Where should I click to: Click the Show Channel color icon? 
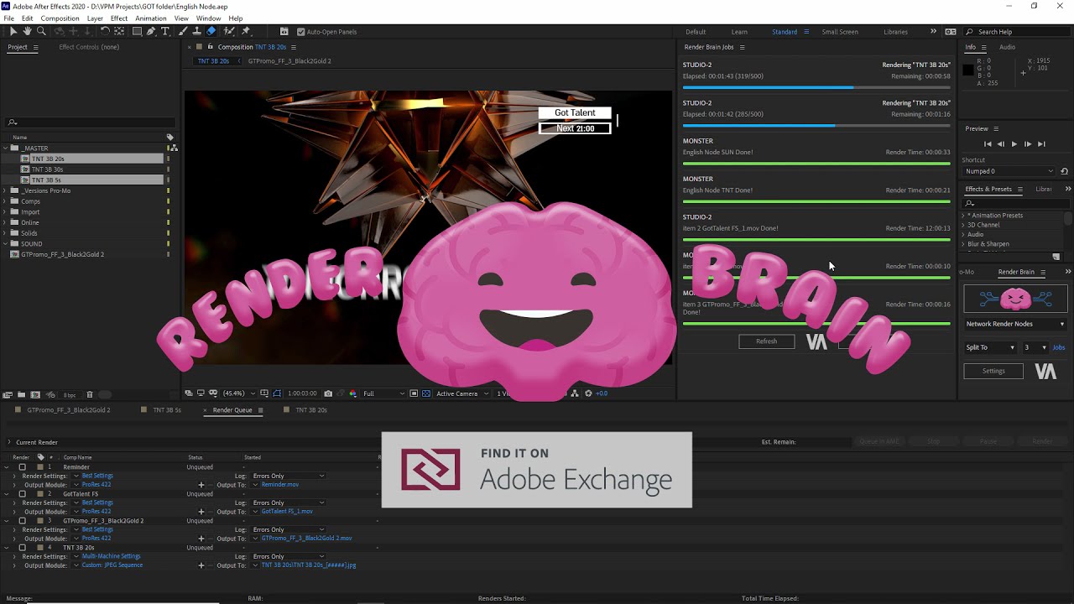[x=353, y=393]
